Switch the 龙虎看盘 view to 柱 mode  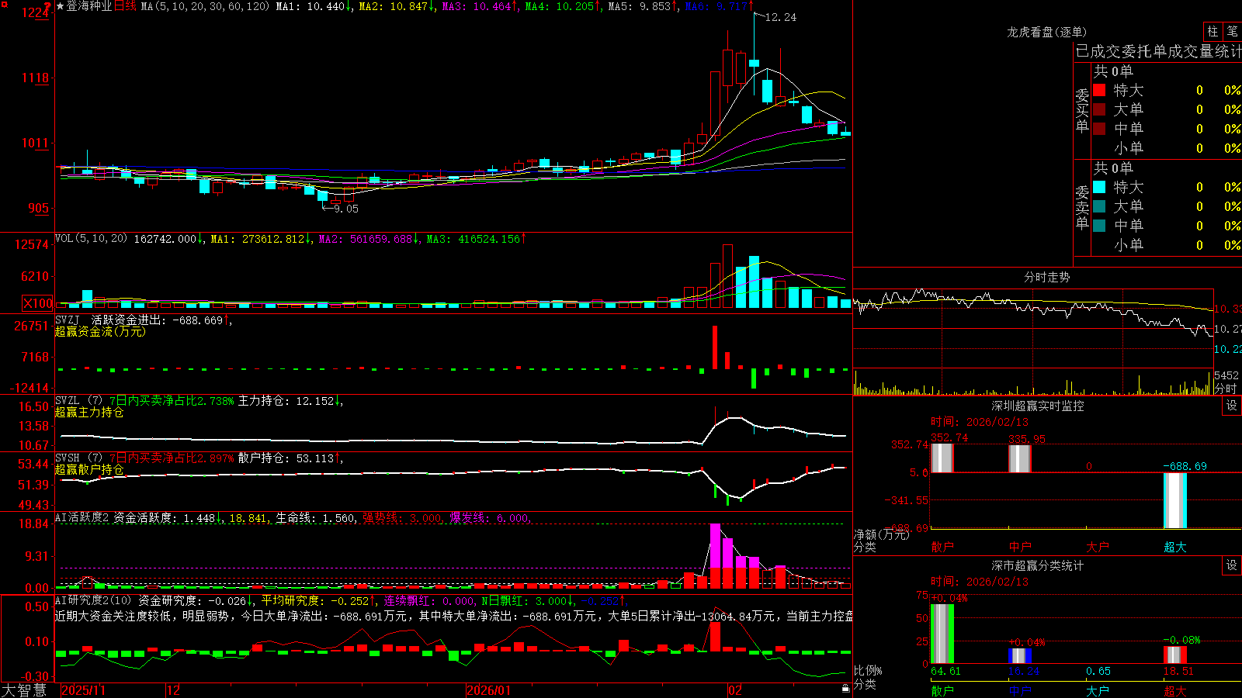[x=1213, y=31]
